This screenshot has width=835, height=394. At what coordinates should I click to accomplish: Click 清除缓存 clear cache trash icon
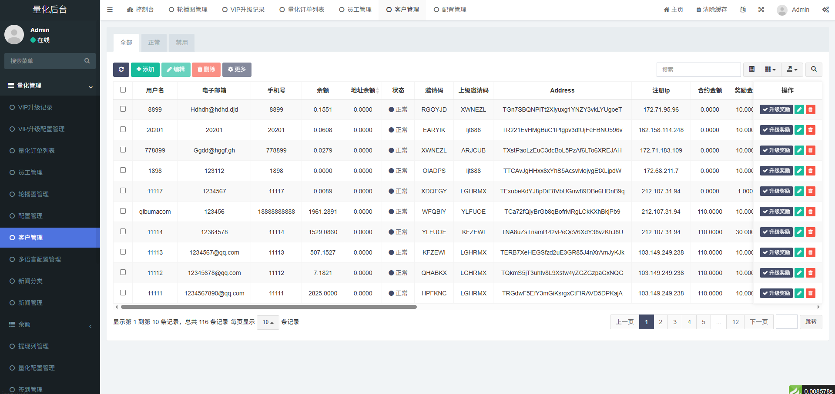pyautogui.click(x=711, y=10)
